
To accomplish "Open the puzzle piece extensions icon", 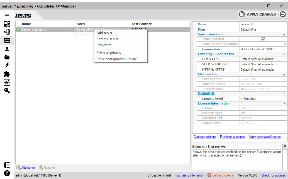I will [7, 74].
